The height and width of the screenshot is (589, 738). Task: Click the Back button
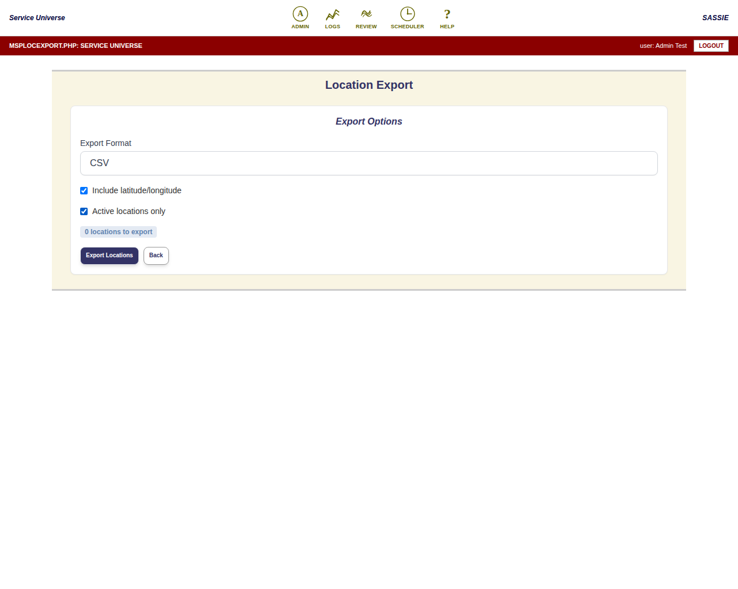tap(156, 256)
